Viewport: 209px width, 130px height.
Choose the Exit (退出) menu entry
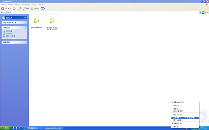[x=185, y=127]
